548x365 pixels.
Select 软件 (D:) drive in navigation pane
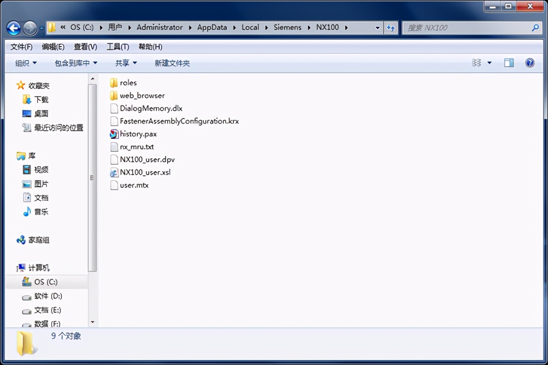click(x=48, y=296)
